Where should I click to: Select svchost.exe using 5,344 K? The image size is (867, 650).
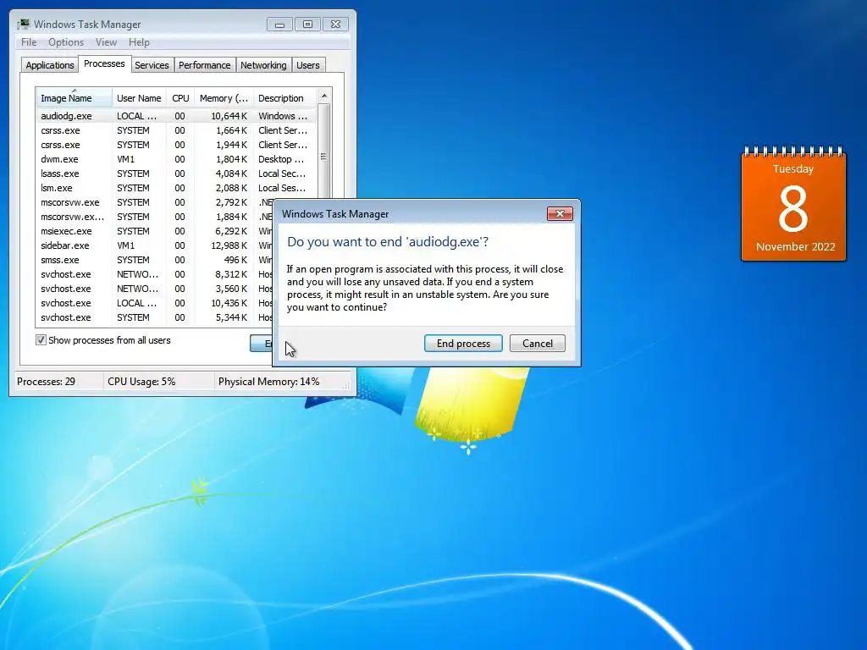(154, 317)
